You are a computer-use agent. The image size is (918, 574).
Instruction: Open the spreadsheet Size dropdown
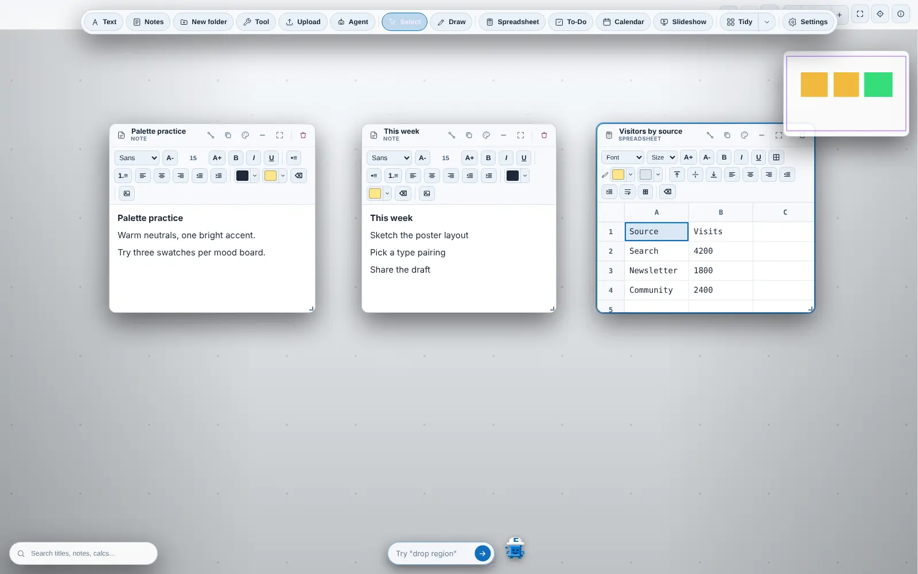[663, 157]
